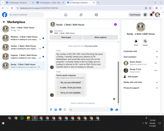The width and height of the screenshot is (164, 131).
Task: Open the Windows Start menu
Action: pos(3,123)
